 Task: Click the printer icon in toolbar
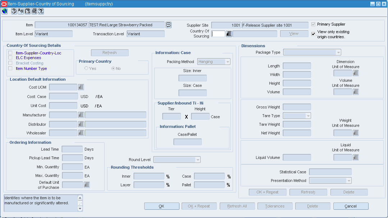tap(34, 11)
